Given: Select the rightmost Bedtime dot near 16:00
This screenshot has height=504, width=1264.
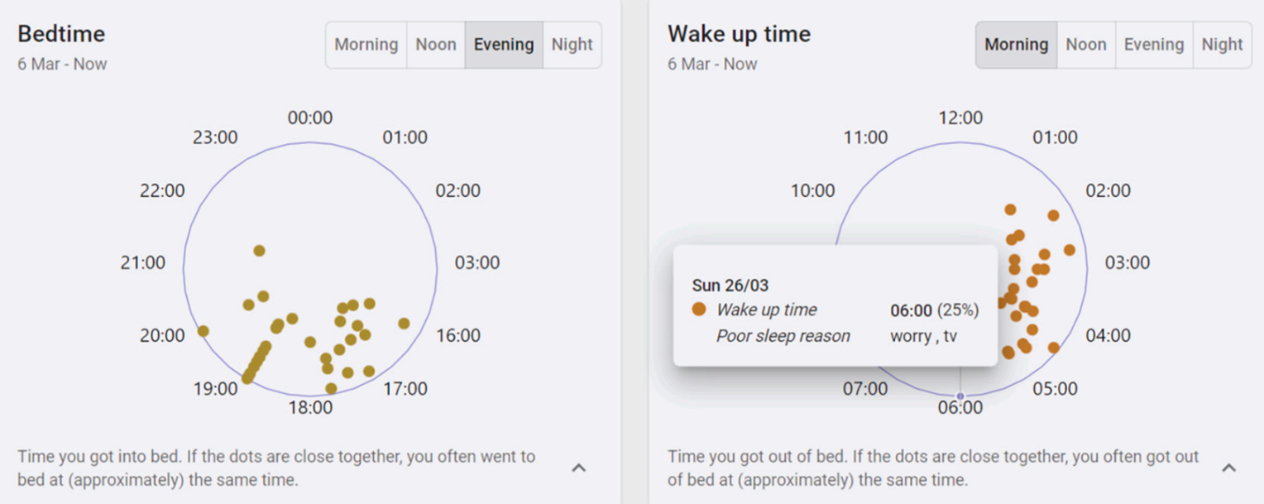Looking at the screenshot, I should [x=404, y=324].
